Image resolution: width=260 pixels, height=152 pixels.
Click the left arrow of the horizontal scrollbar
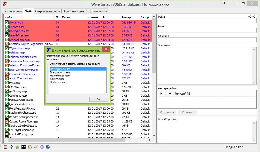click(6, 140)
